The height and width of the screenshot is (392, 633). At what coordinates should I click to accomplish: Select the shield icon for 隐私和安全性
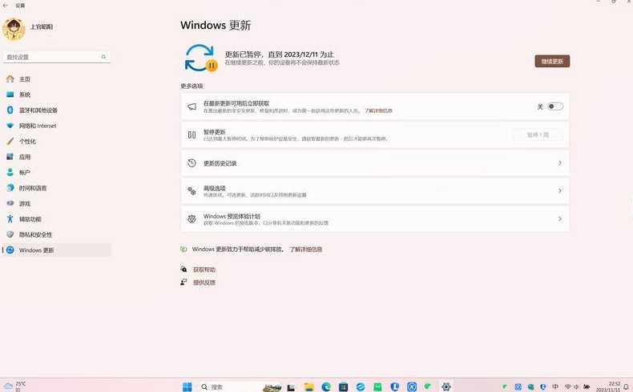(10, 234)
